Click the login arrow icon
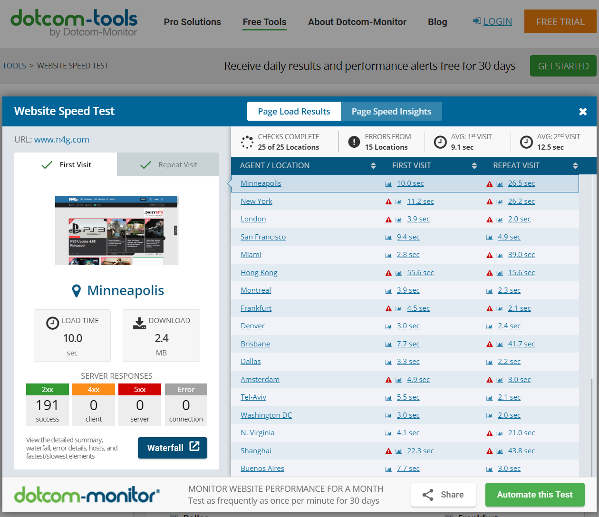Screen dimensions: 599x517 click(477, 21)
